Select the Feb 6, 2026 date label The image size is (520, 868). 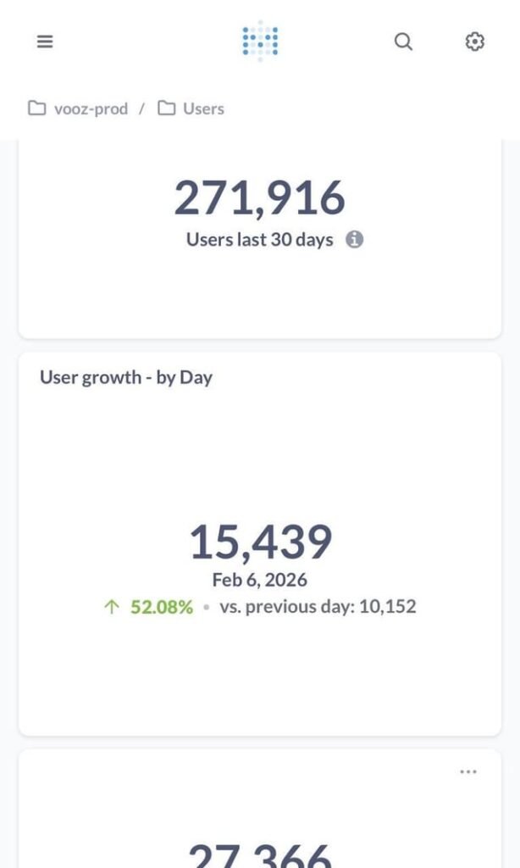pyautogui.click(x=260, y=580)
